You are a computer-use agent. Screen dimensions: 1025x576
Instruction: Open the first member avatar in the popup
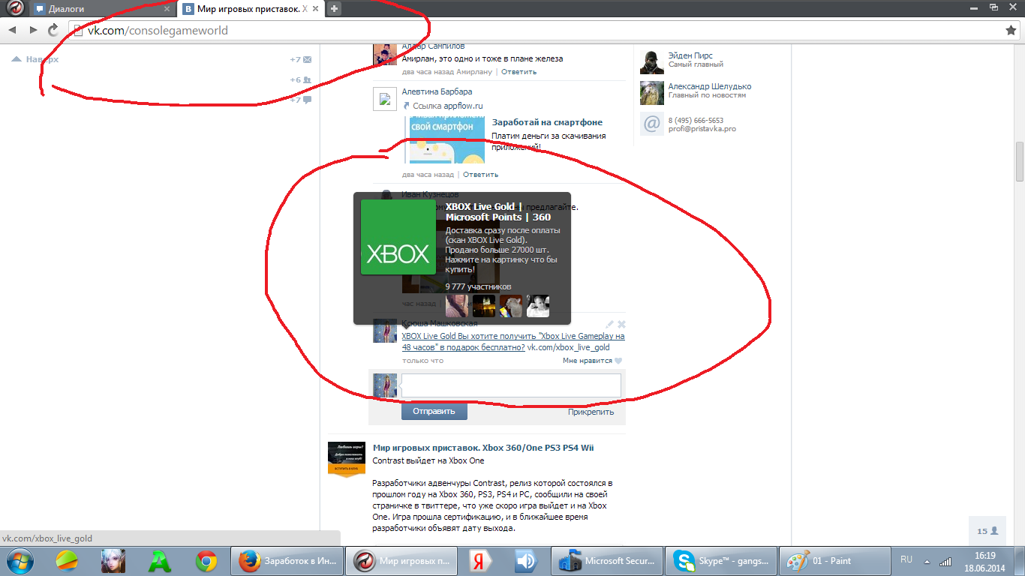point(457,306)
